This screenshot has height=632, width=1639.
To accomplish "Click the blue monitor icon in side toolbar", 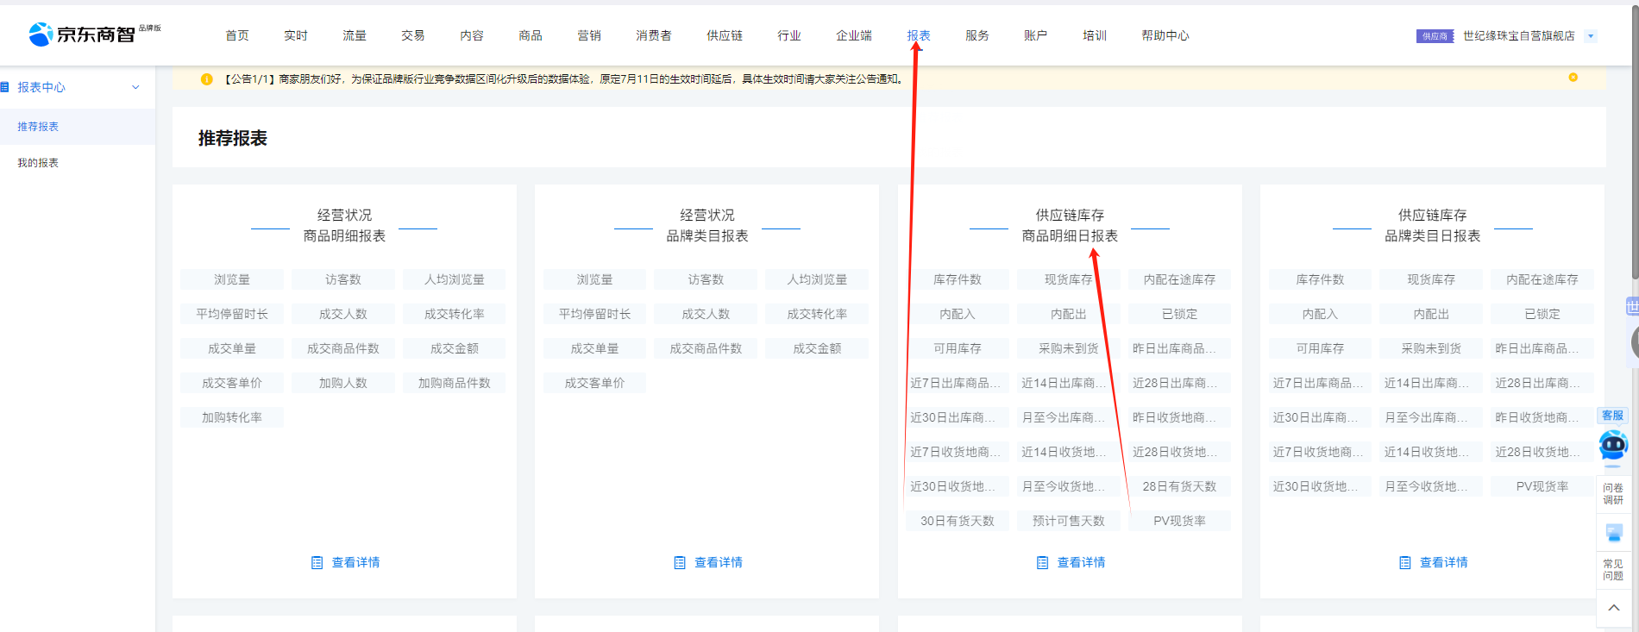I will coord(1613,534).
